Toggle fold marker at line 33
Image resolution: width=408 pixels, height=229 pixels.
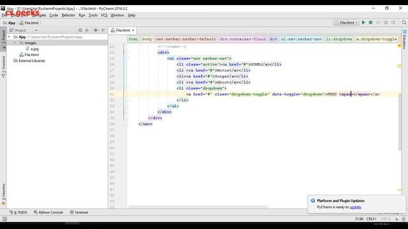click(x=127, y=106)
